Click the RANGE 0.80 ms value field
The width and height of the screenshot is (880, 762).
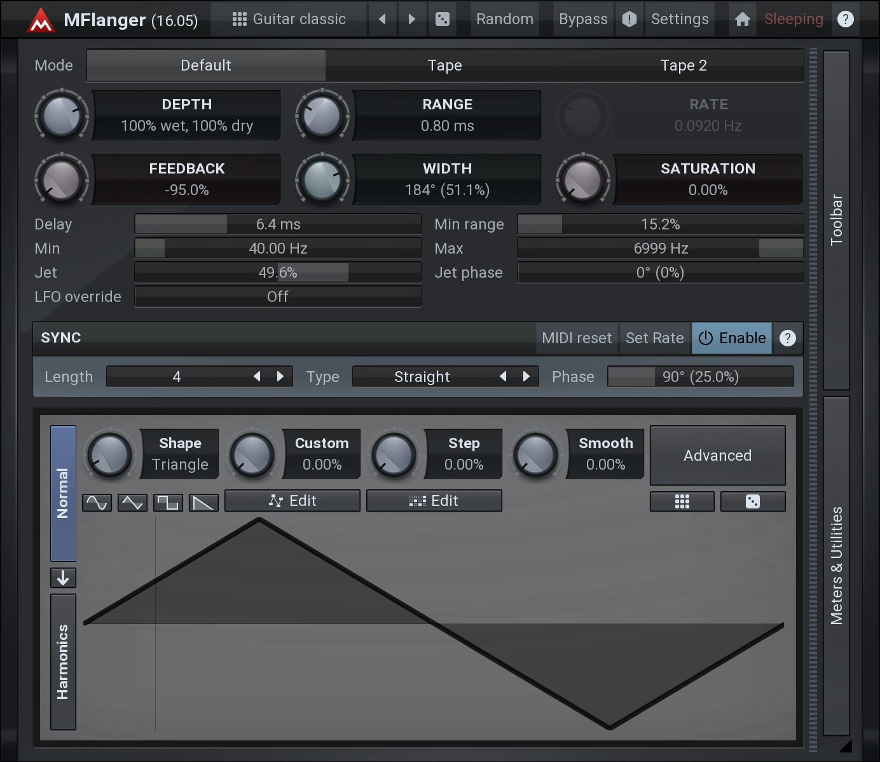point(447,115)
